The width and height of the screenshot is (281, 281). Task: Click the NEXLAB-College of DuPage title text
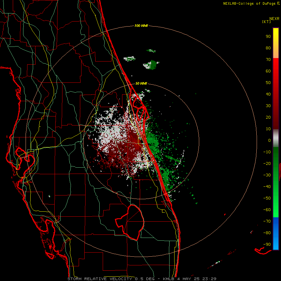point(249,3)
